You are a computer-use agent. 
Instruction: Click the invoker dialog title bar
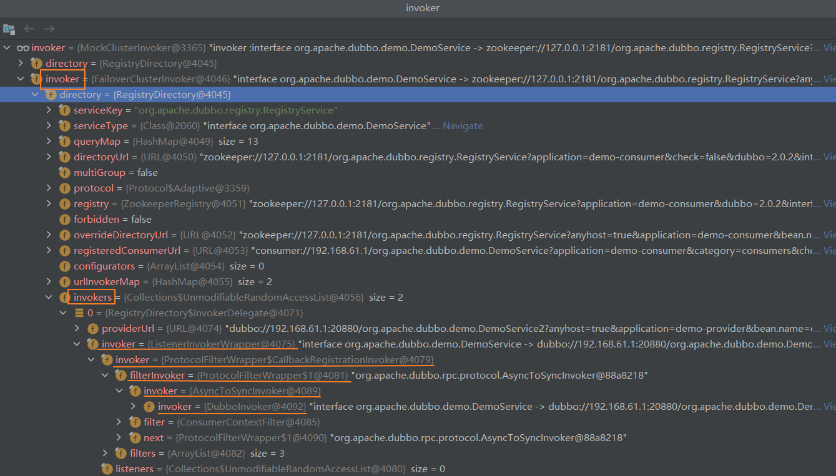[x=418, y=8]
